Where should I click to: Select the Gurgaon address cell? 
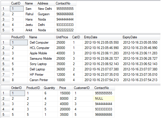tap(45, 14)
